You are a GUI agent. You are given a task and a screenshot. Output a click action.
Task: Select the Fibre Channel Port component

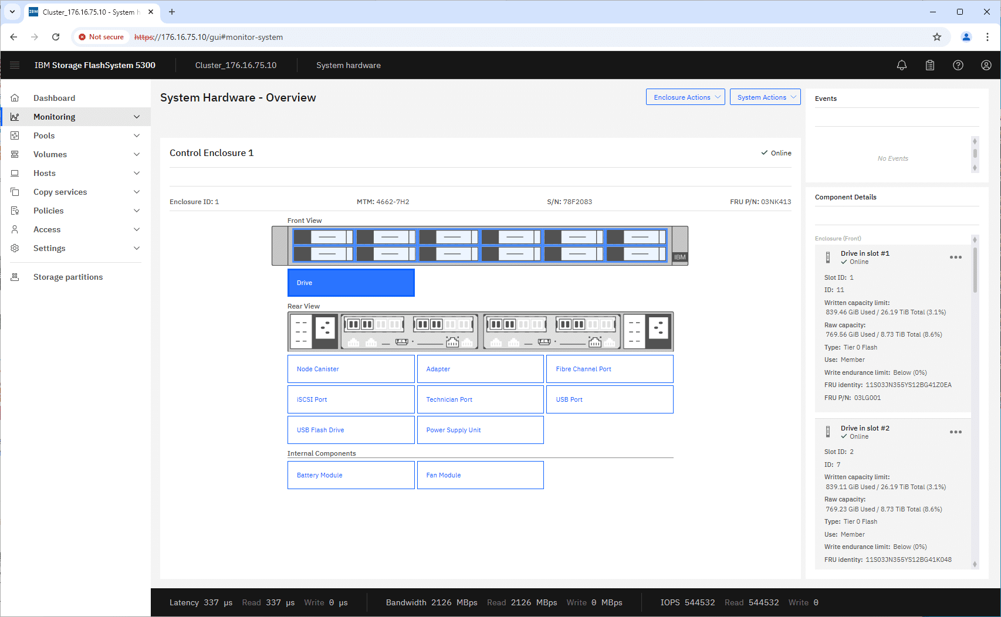pos(610,369)
